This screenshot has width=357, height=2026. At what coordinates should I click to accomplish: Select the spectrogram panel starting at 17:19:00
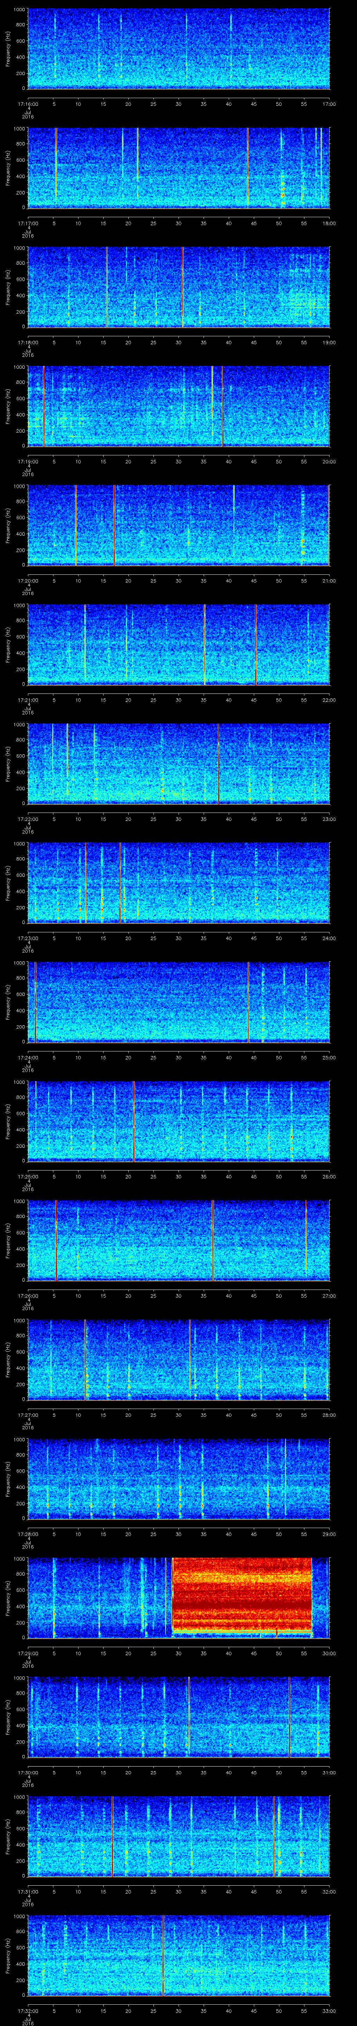178,406
